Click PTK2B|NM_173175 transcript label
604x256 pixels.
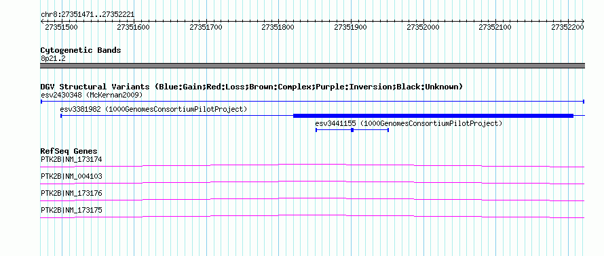(x=71, y=210)
